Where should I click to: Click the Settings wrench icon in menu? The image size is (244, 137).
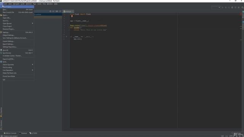1,32
